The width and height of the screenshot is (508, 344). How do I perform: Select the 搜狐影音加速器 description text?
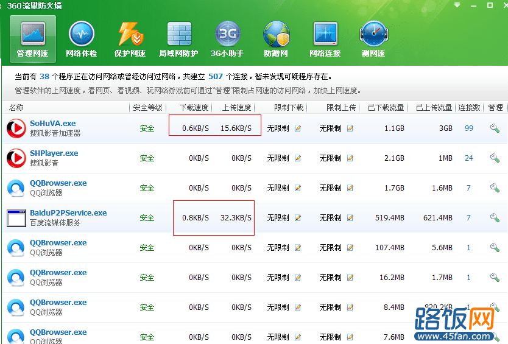(x=55, y=133)
